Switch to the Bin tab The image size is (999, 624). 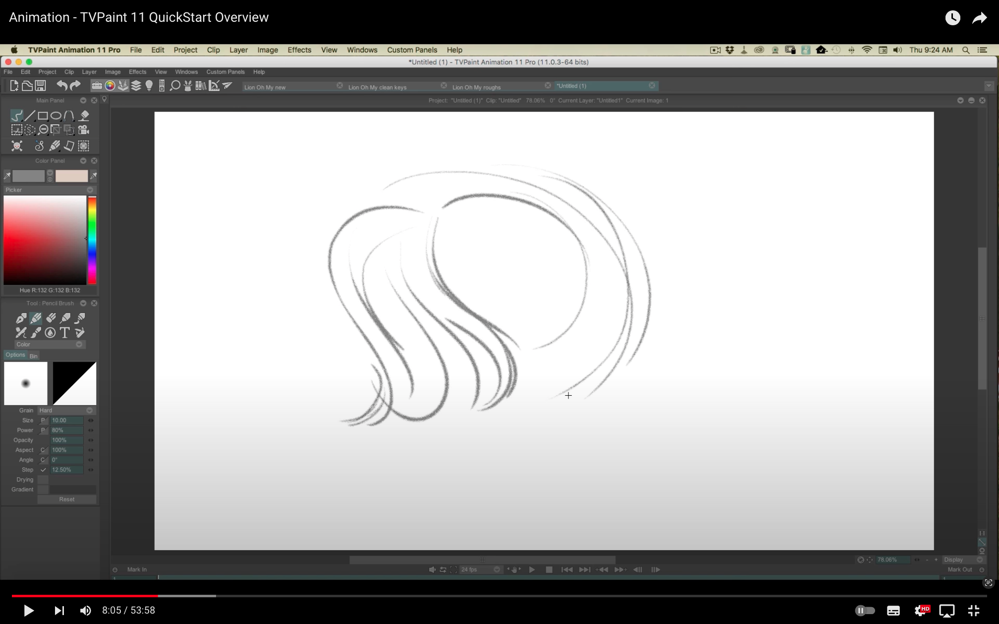[33, 356]
